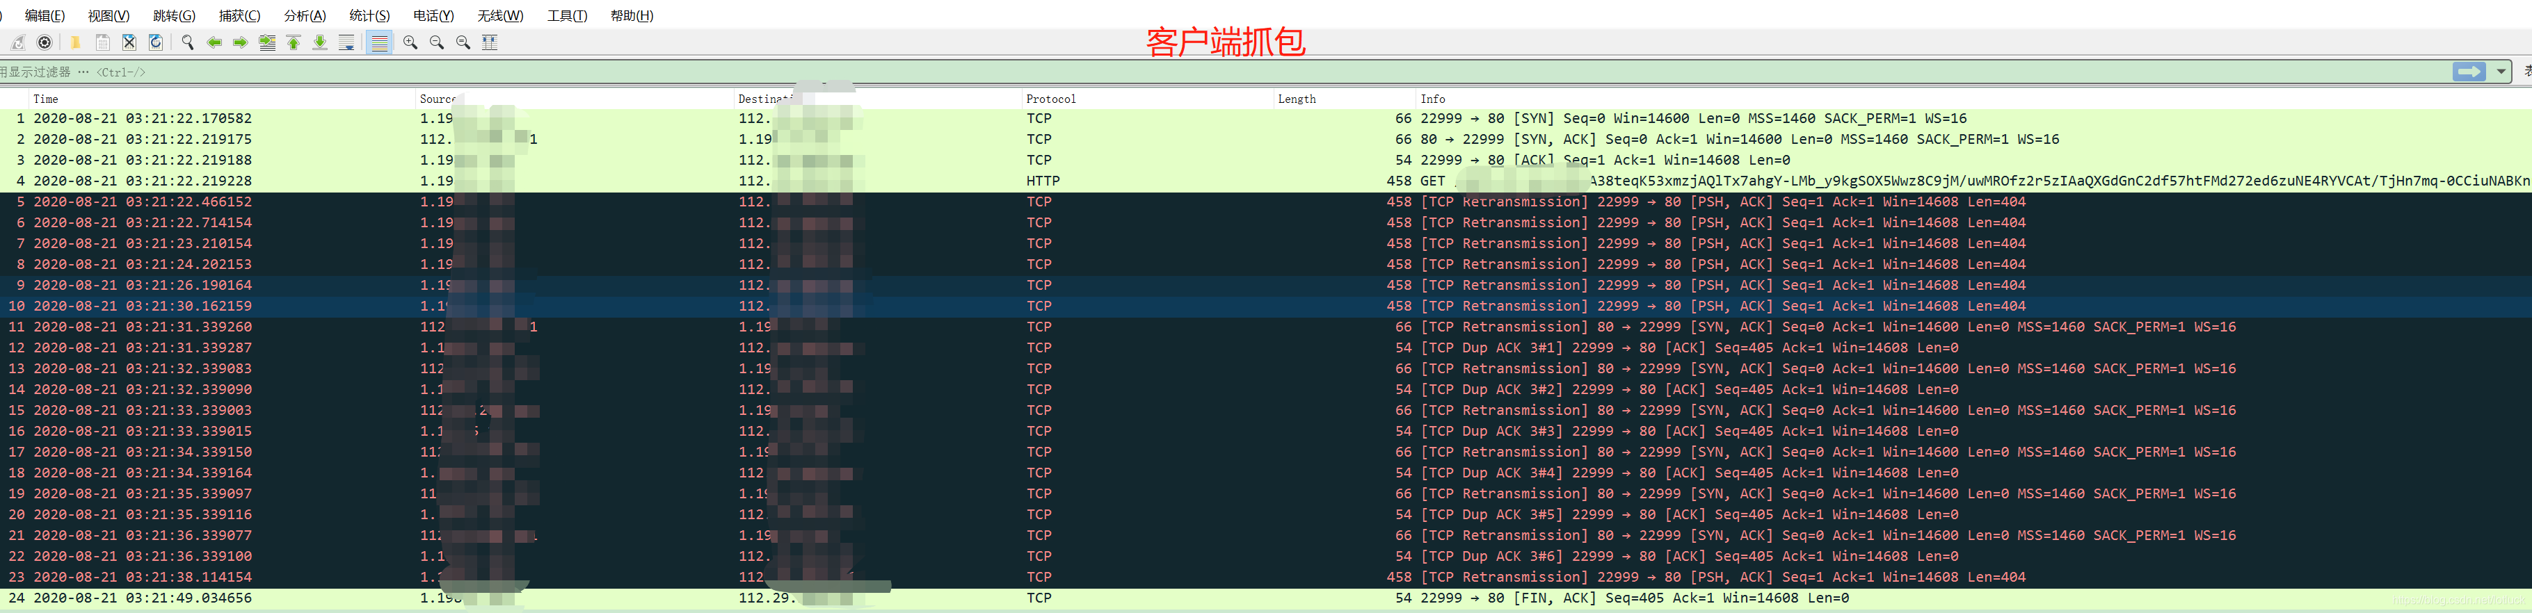Viewport: 2532px width, 613px height.
Task: Select packet 4 HTTP GET request row
Action: pyautogui.click(x=1266, y=181)
